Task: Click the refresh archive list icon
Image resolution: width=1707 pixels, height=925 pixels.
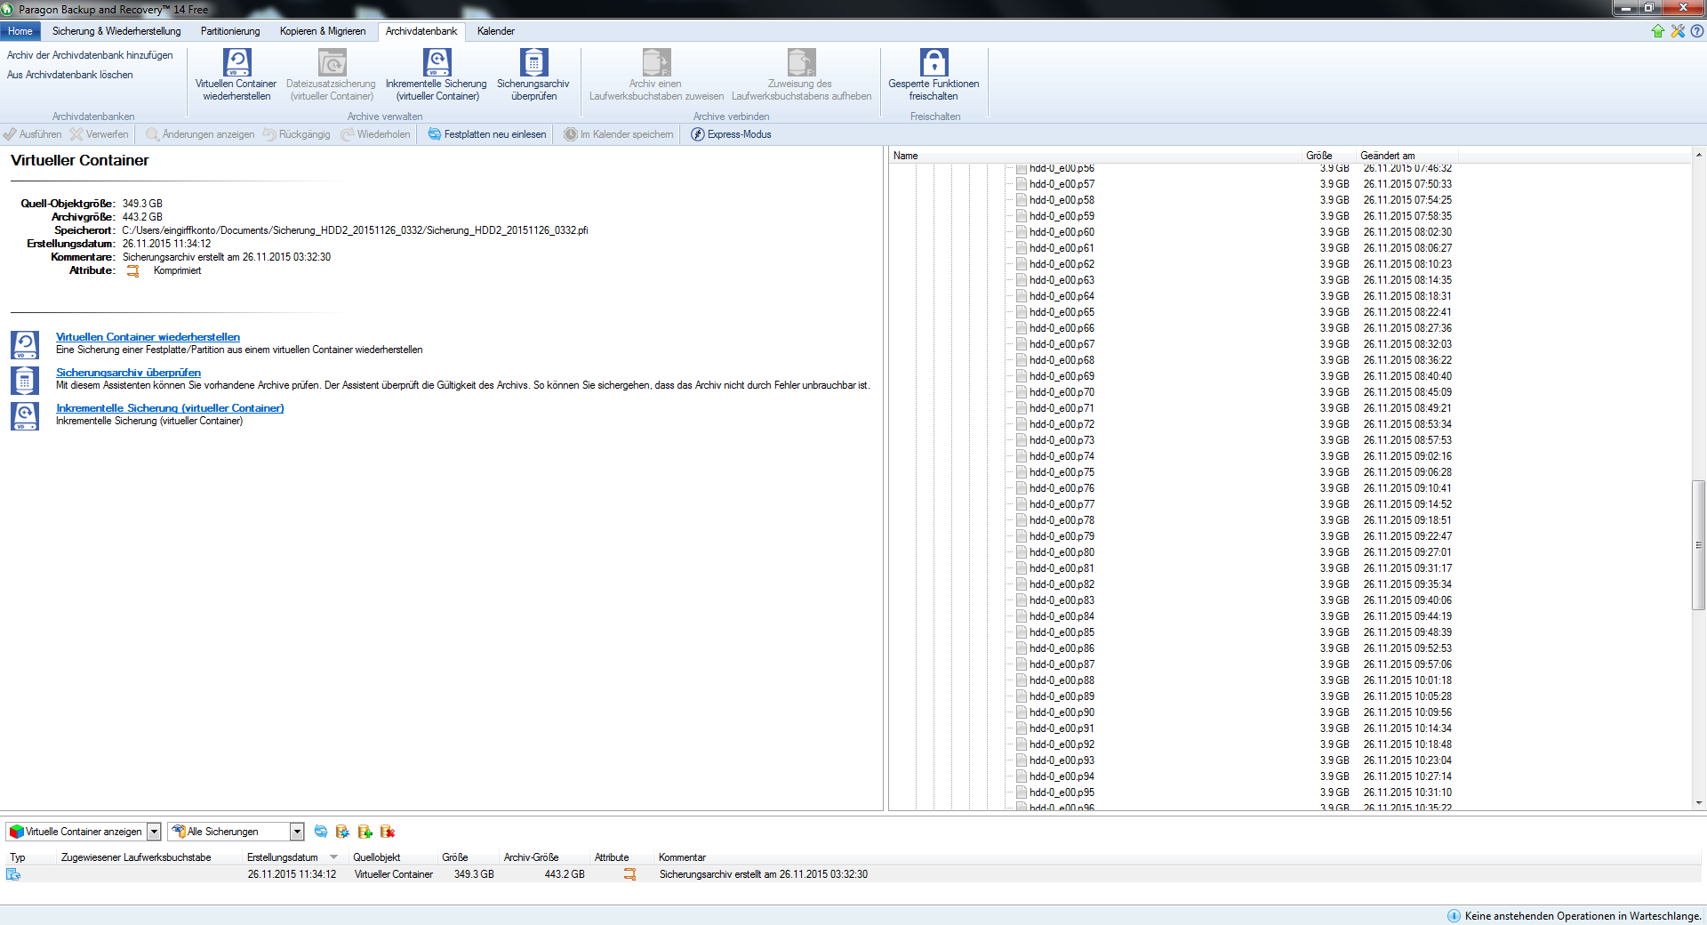Action: 321,832
